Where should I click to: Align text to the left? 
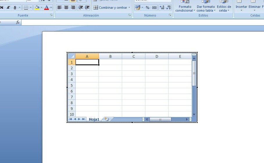59,8
